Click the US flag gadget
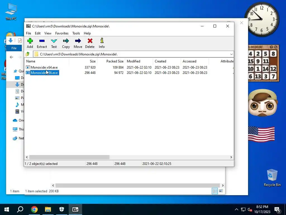The image size is (286, 215). (261, 134)
